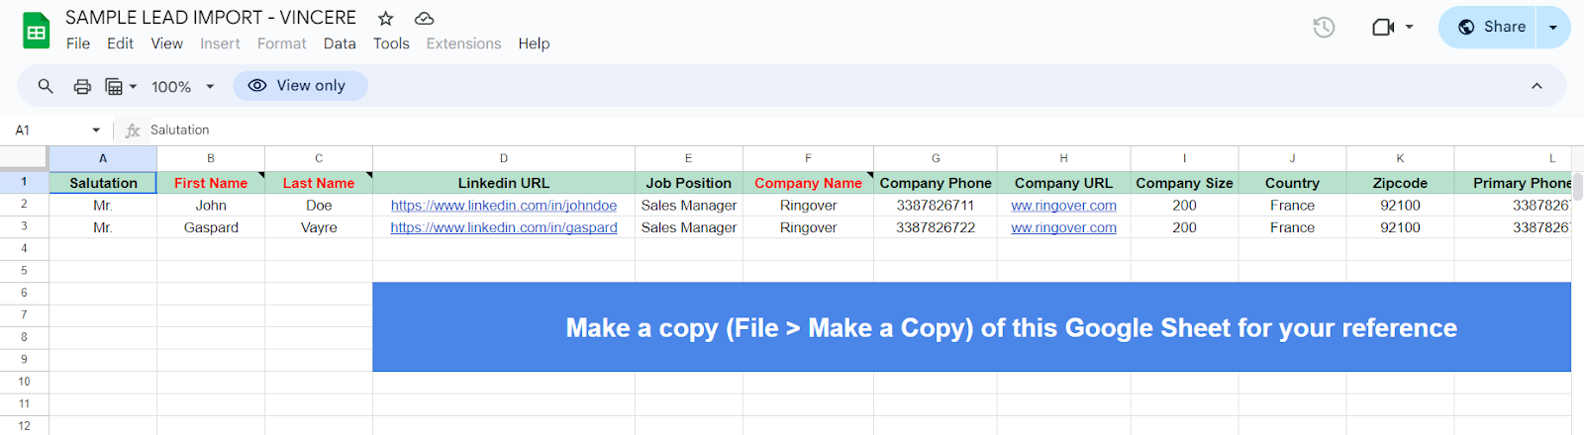Image resolution: width=1584 pixels, height=435 pixels.
Task: Open the Share options dropdown arrow
Action: pos(1553,28)
